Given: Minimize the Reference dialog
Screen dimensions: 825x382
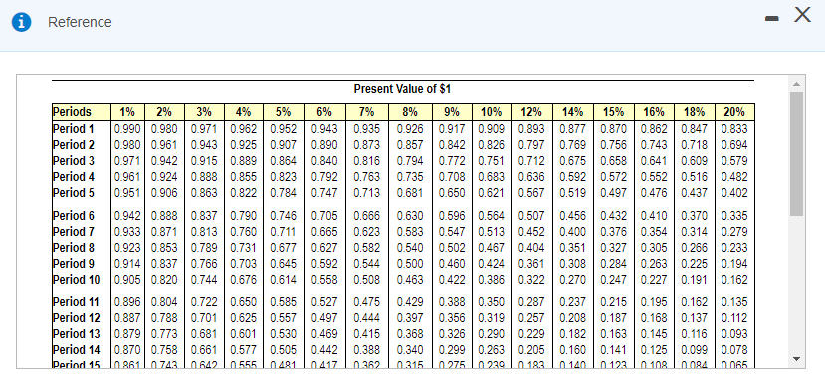Looking at the screenshot, I should pyautogui.click(x=771, y=19).
